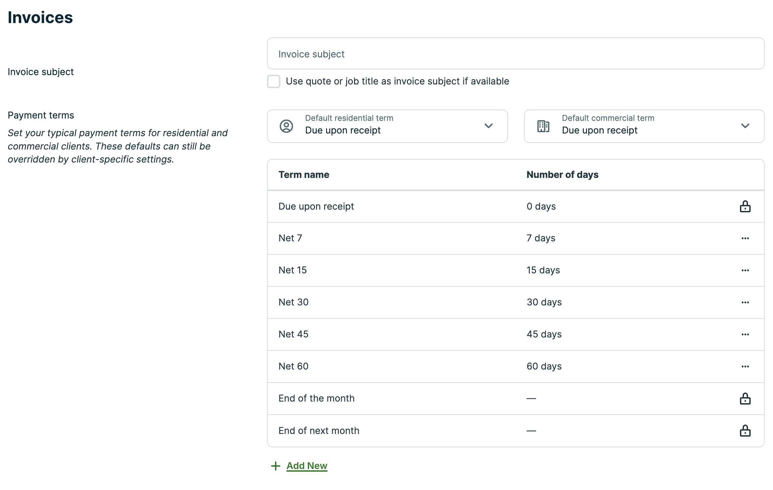Click the residential term chevron arrow

[x=489, y=126]
